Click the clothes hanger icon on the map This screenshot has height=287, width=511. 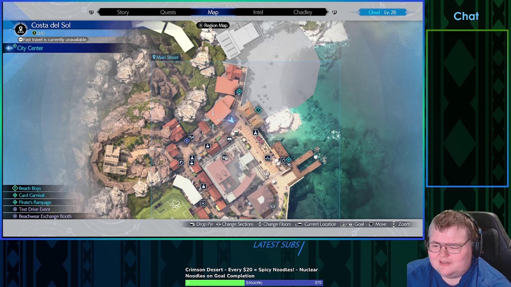point(267,158)
